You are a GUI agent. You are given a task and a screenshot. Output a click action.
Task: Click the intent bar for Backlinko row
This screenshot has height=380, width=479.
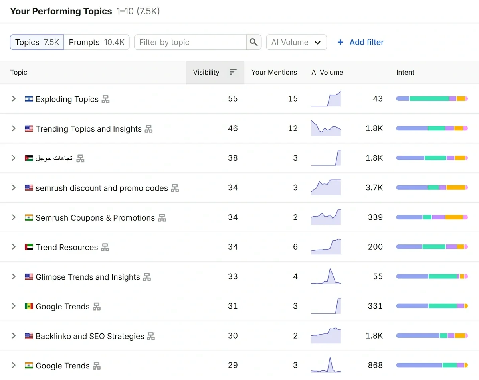(432, 336)
